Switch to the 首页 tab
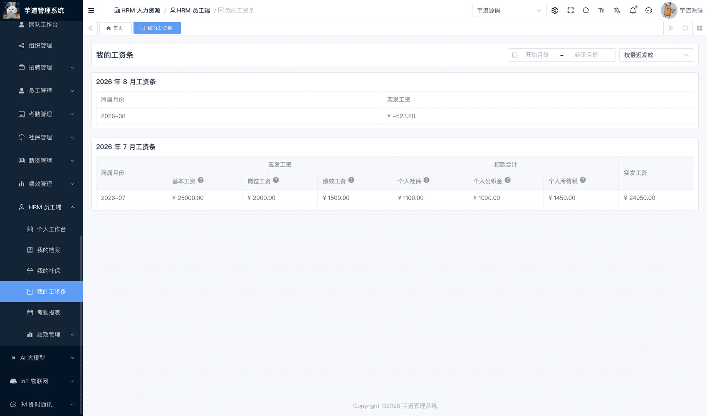Viewport: 707px width, 416px height. coord(115,28)
